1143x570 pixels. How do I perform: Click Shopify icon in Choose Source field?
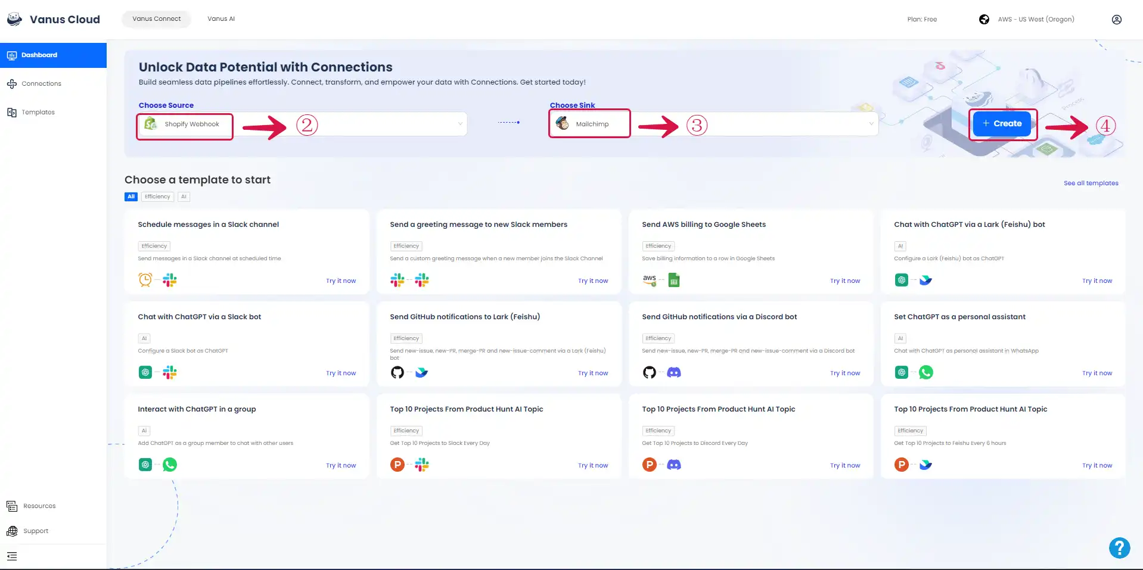coord(151,123)
